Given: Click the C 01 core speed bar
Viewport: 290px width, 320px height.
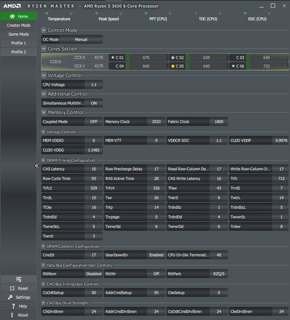Looking at the screenshot, I should 146,57.
